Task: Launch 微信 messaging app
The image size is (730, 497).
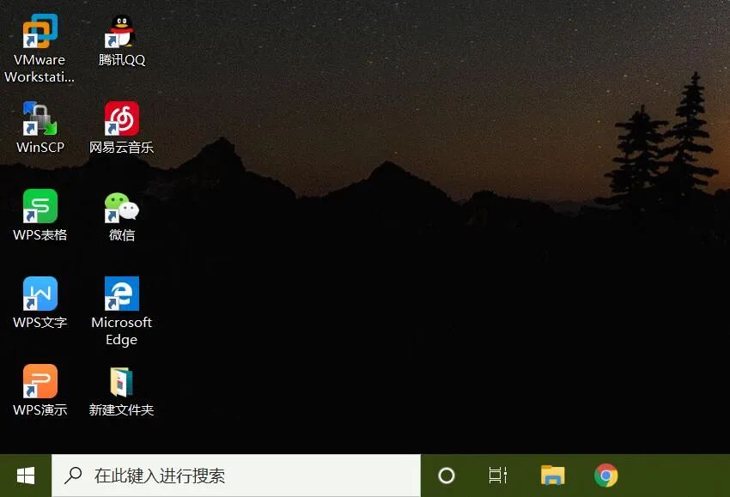Action: pos(121,207)
